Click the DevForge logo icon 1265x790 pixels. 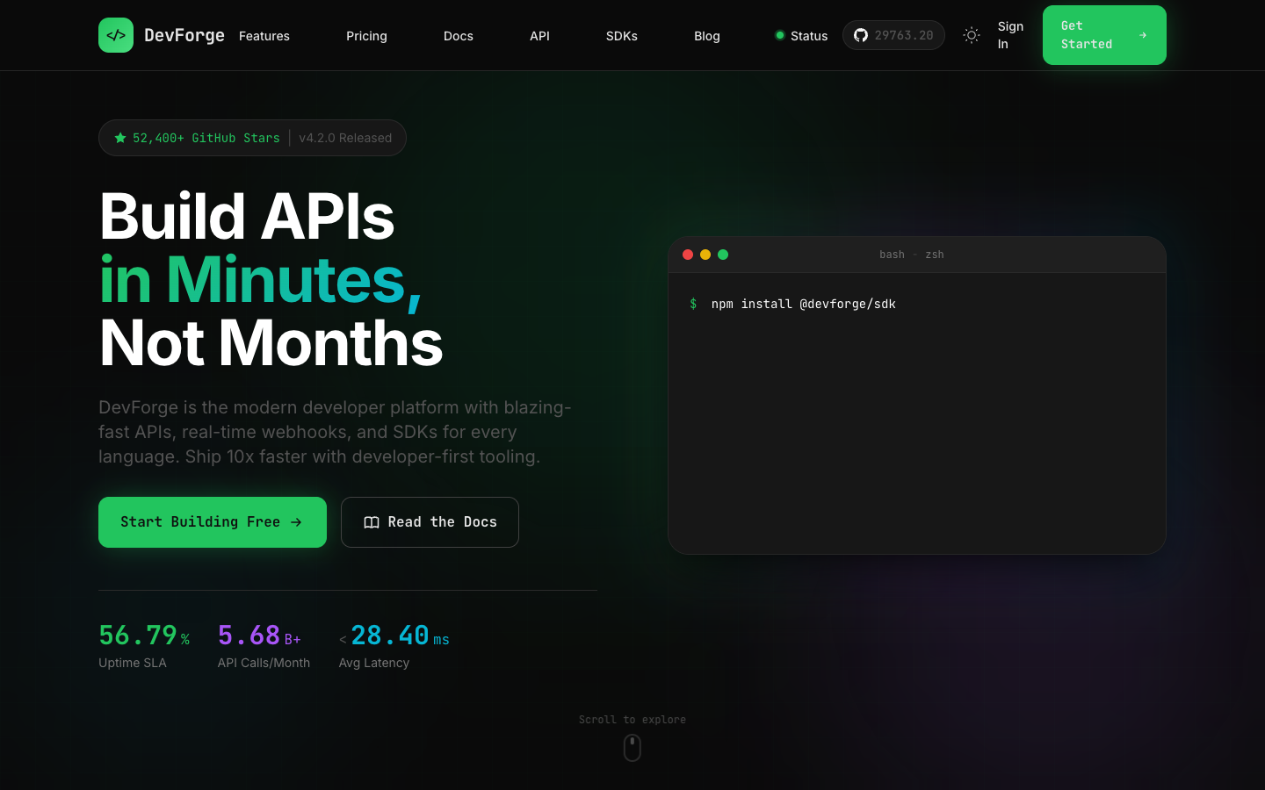click(x=116, y=35)
